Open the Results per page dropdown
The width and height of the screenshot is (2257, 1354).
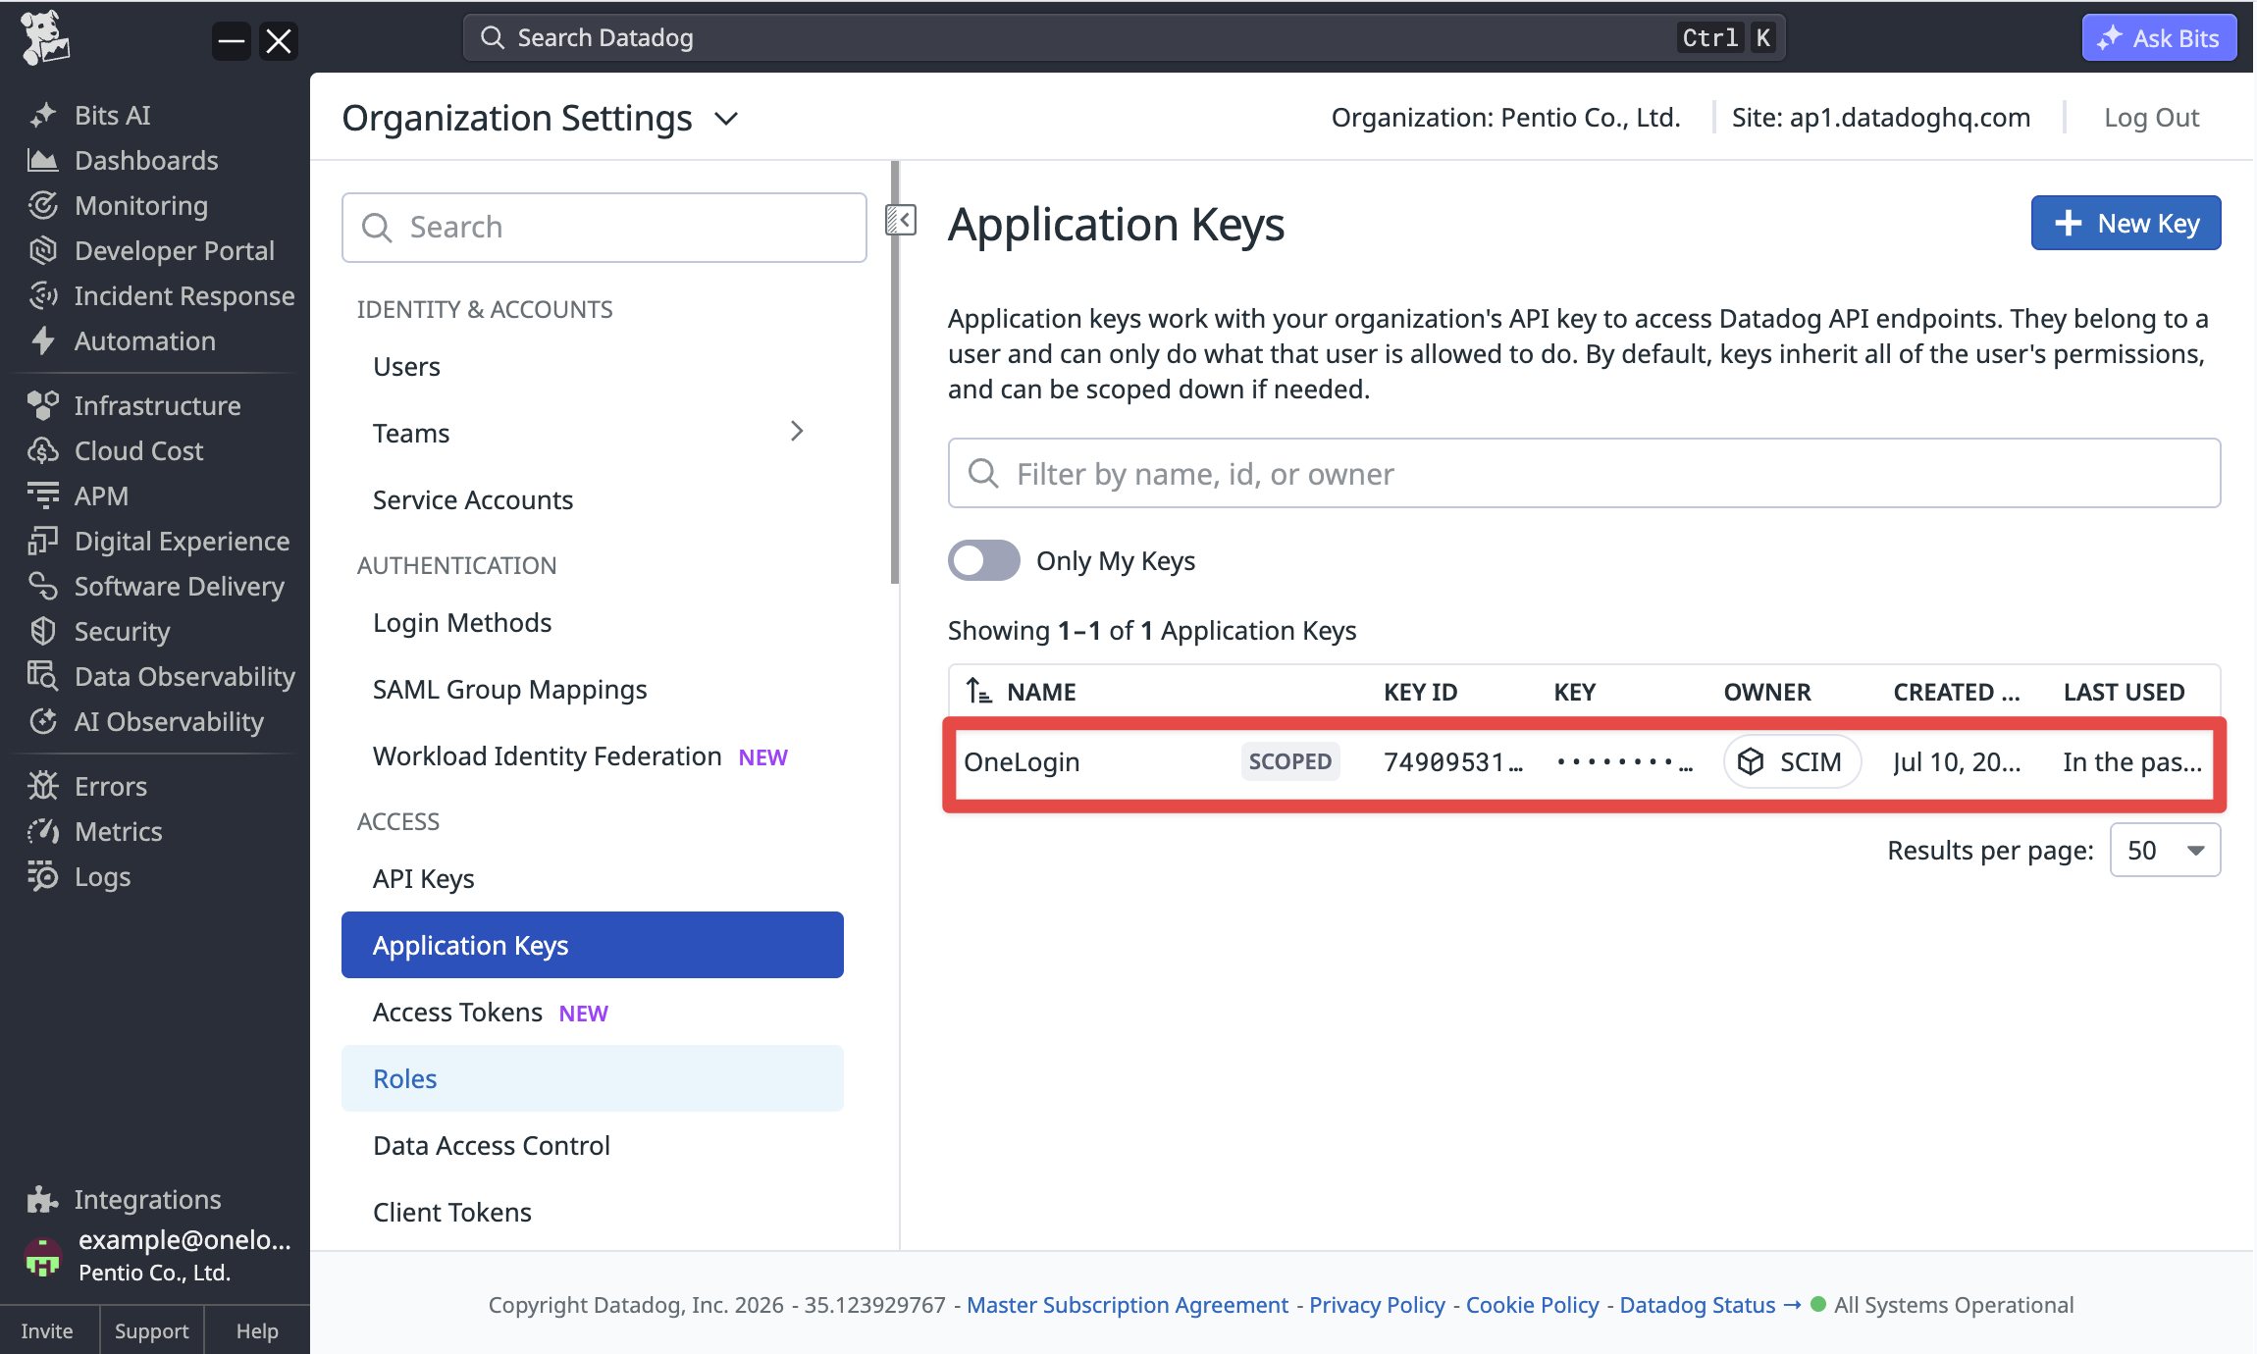2165,850
